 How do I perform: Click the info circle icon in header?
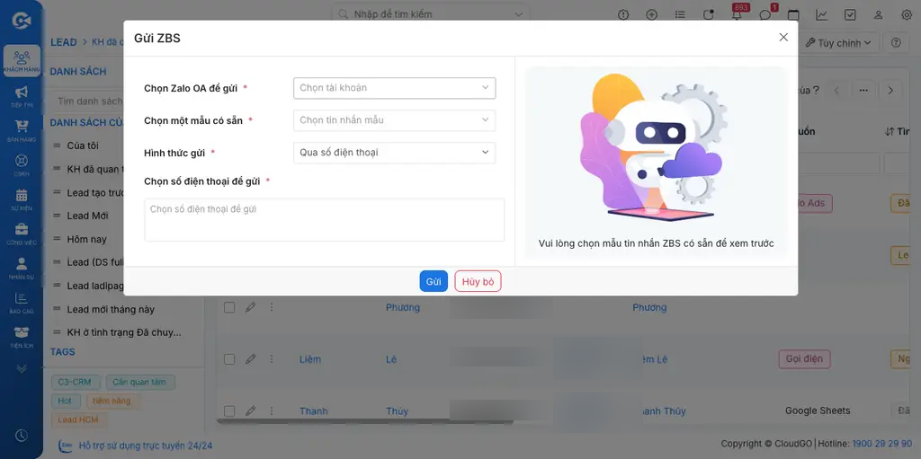tap(623, 14)
